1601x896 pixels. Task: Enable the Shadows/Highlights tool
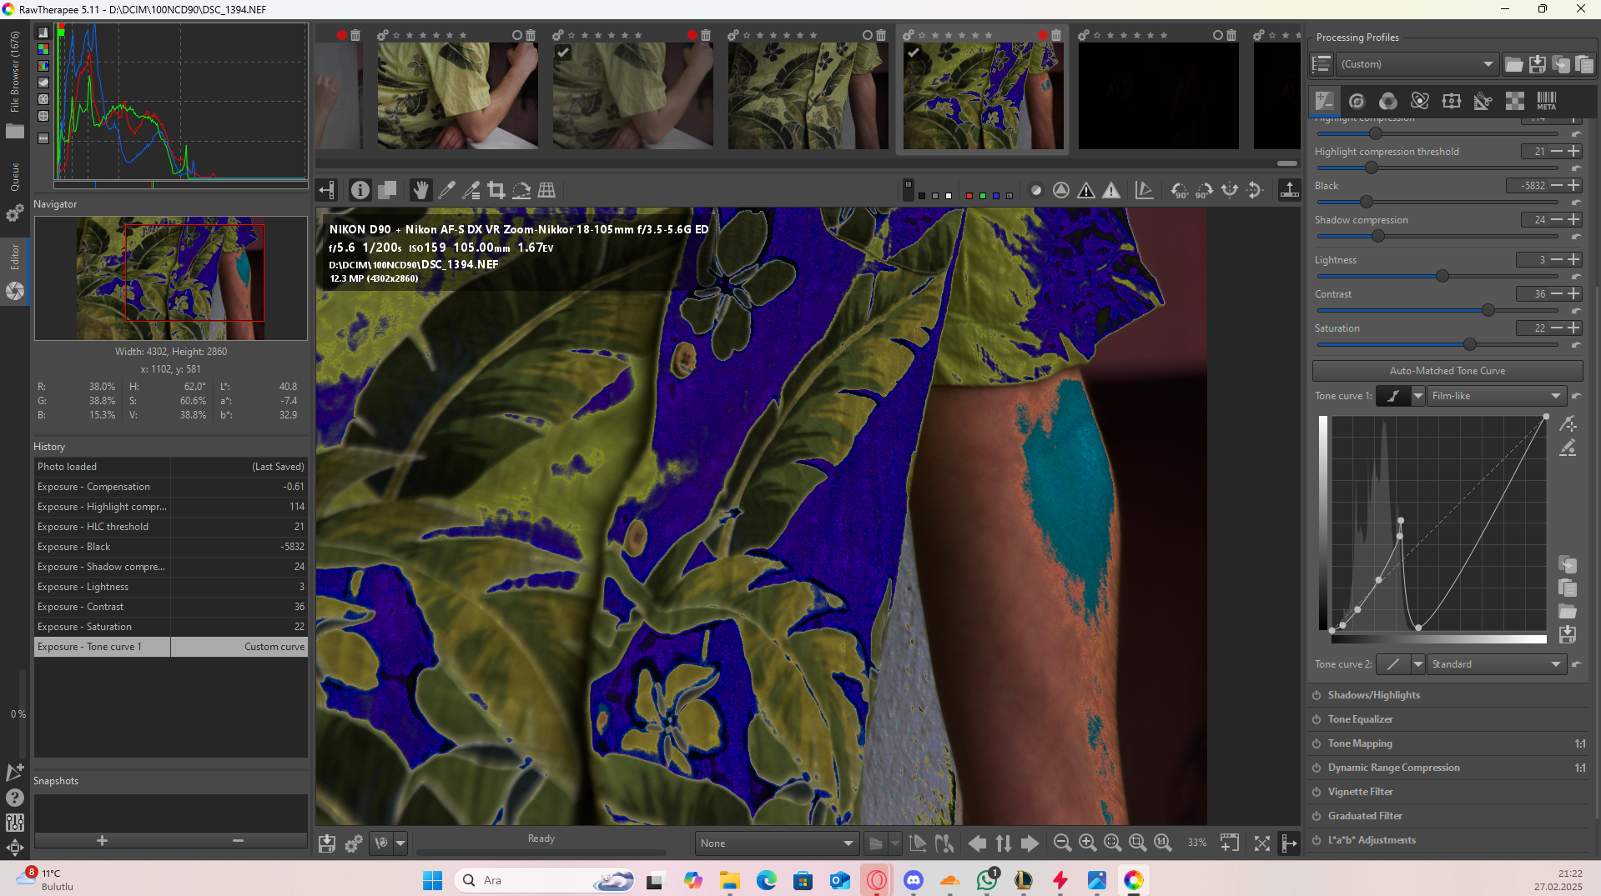(x=1317, y=695)
